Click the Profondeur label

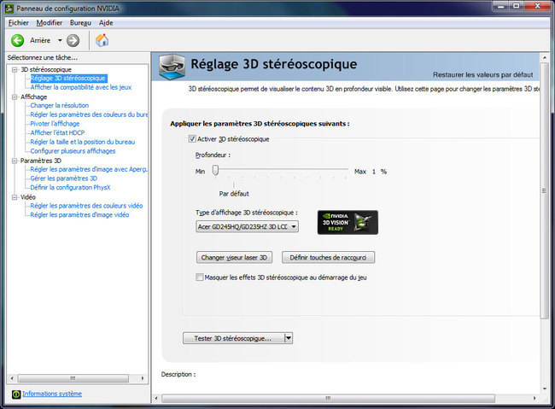pyautogui.click(x=213, y=155)
